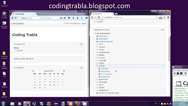This screenshot has width=188, height=106.
Task: Switch to Coding Trabla Firefox tab
Action: [x=24, y=14]
